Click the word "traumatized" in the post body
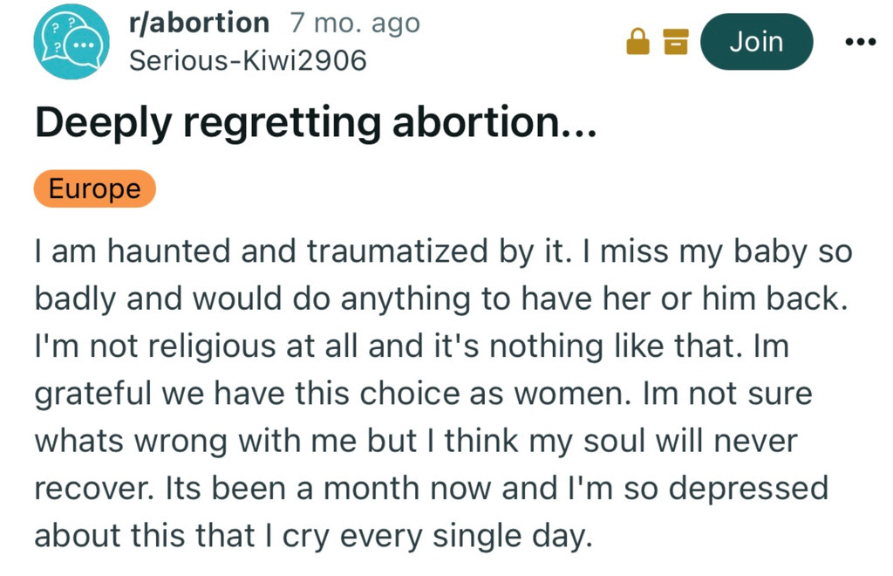This screenshot has height=576, width=893. pyautogui.click(x=397, y=251)
